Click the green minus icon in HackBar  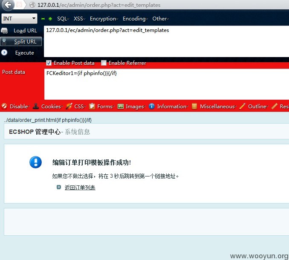43,19
